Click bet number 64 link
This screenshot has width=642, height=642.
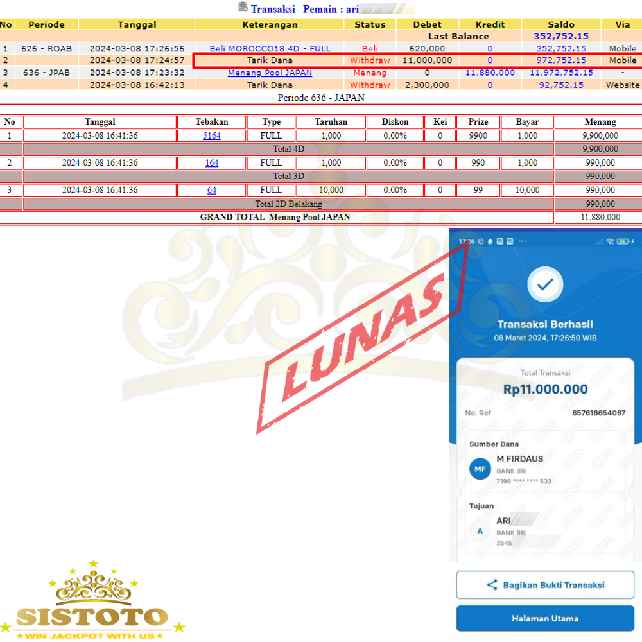(212, 190)
